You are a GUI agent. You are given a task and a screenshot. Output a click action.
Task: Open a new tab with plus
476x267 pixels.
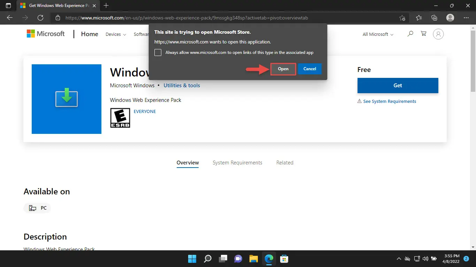pyautogui.click(x=106, y=6)
